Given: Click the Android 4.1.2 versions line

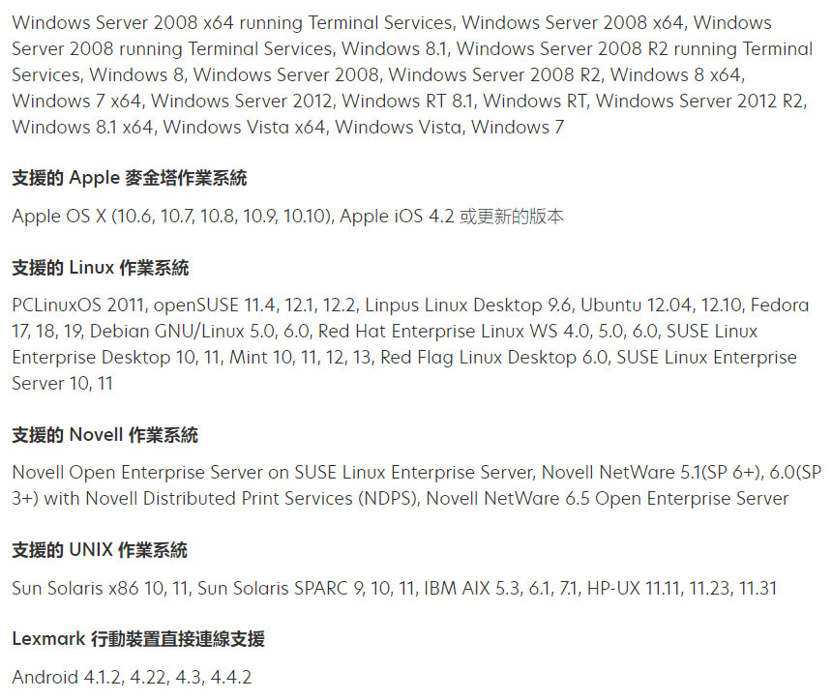Looking at the screenshot, I should [132, 678].
